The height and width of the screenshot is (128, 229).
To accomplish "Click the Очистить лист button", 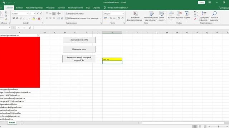I will coord(79,49).
